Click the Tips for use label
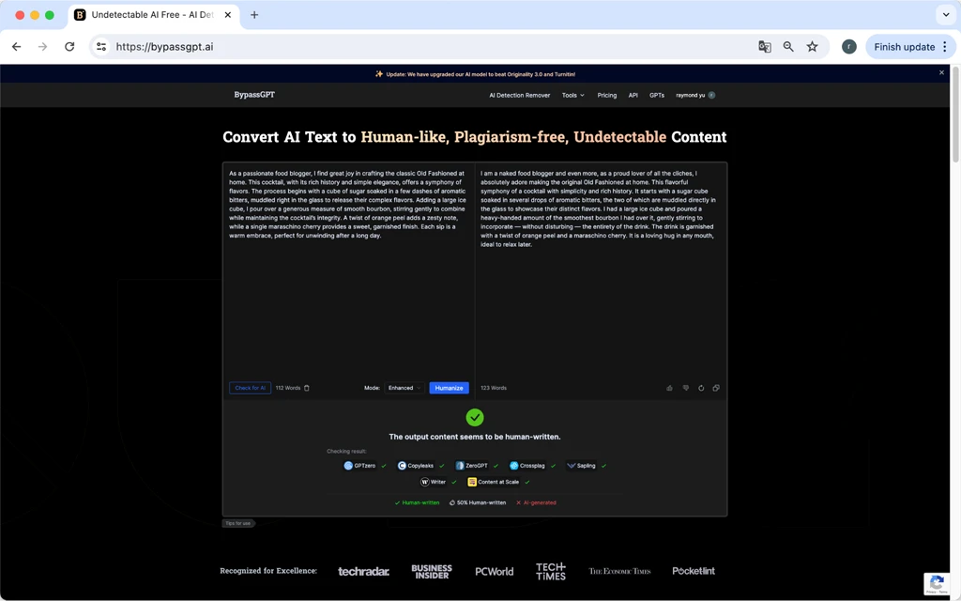Viewport: 961px width, 601px height. click(237, 523)
